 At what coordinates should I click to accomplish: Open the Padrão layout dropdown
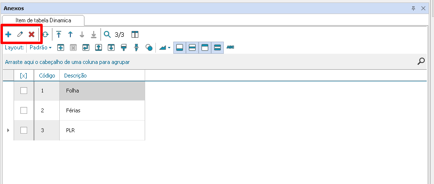[41, 47]
